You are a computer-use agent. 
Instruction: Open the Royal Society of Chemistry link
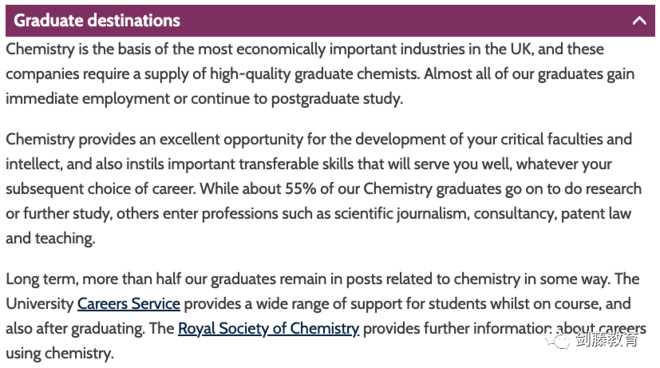268,328
